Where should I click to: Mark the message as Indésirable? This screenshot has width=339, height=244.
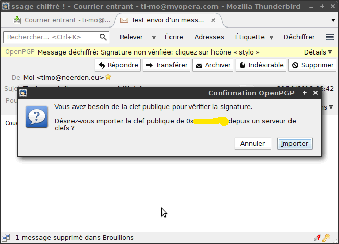[x=261, y=65]
